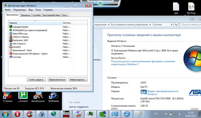Switch to SAS.Planet on the taskbar
Screen dimensions: 201x118
coord(42,114)
